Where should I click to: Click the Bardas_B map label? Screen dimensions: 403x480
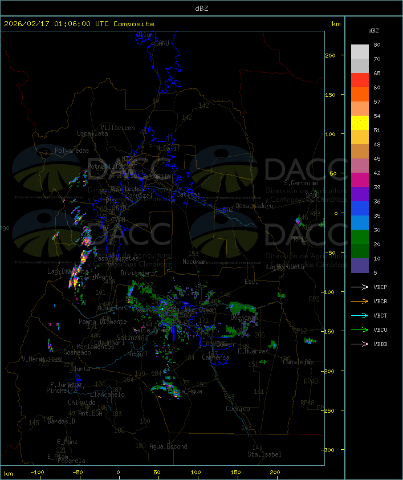62,421
